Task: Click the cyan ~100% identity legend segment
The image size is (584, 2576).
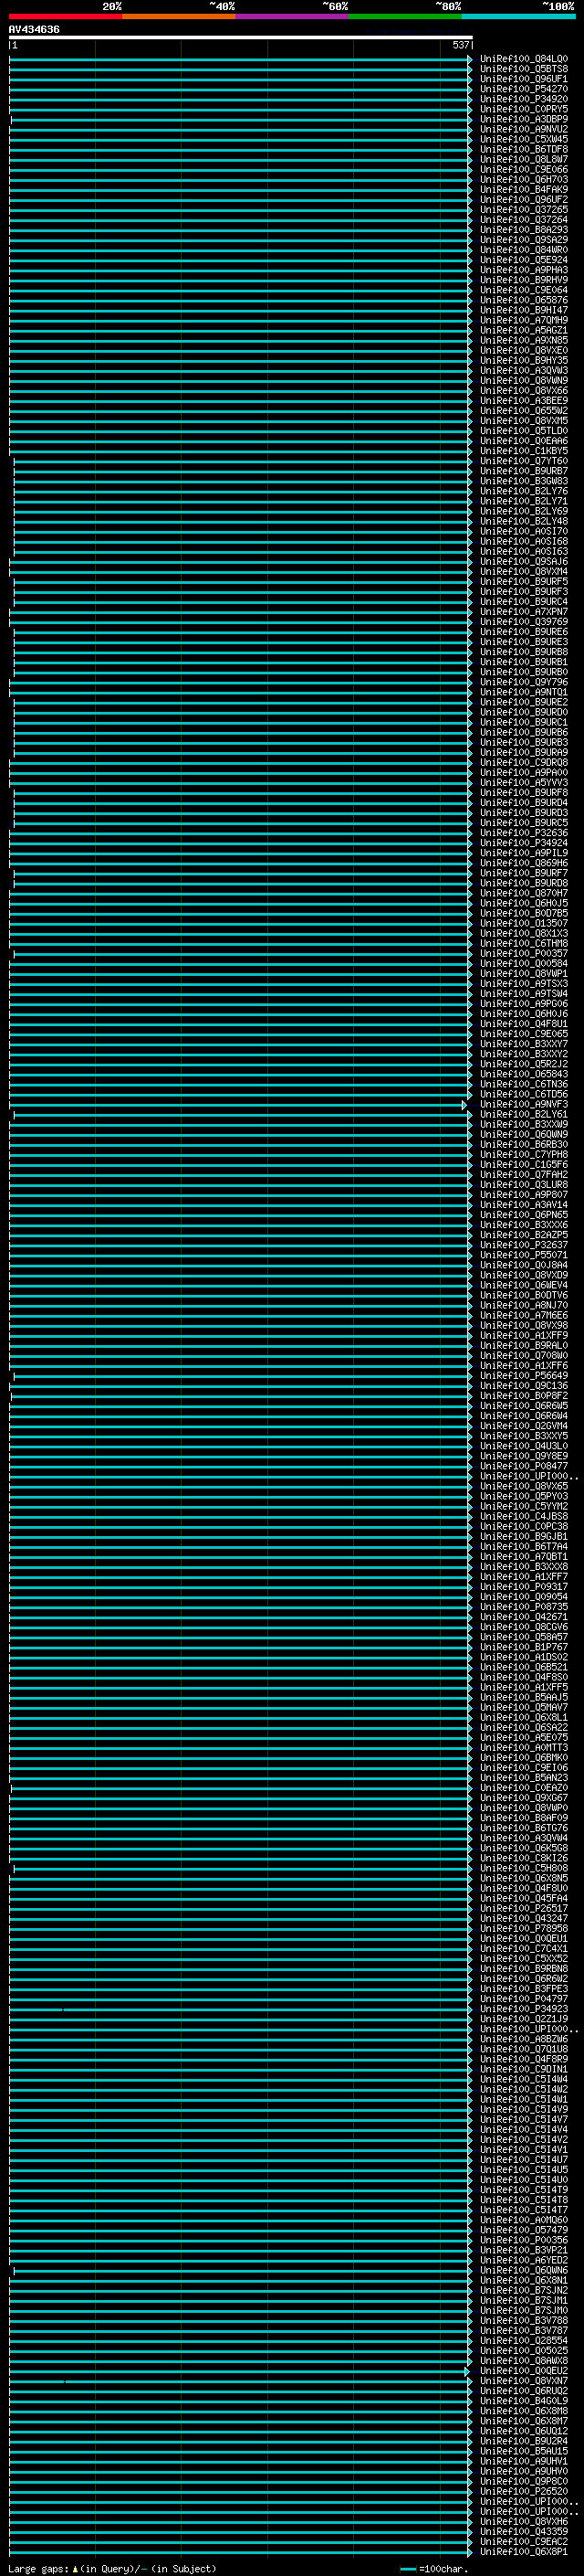Action: (518, 16)
